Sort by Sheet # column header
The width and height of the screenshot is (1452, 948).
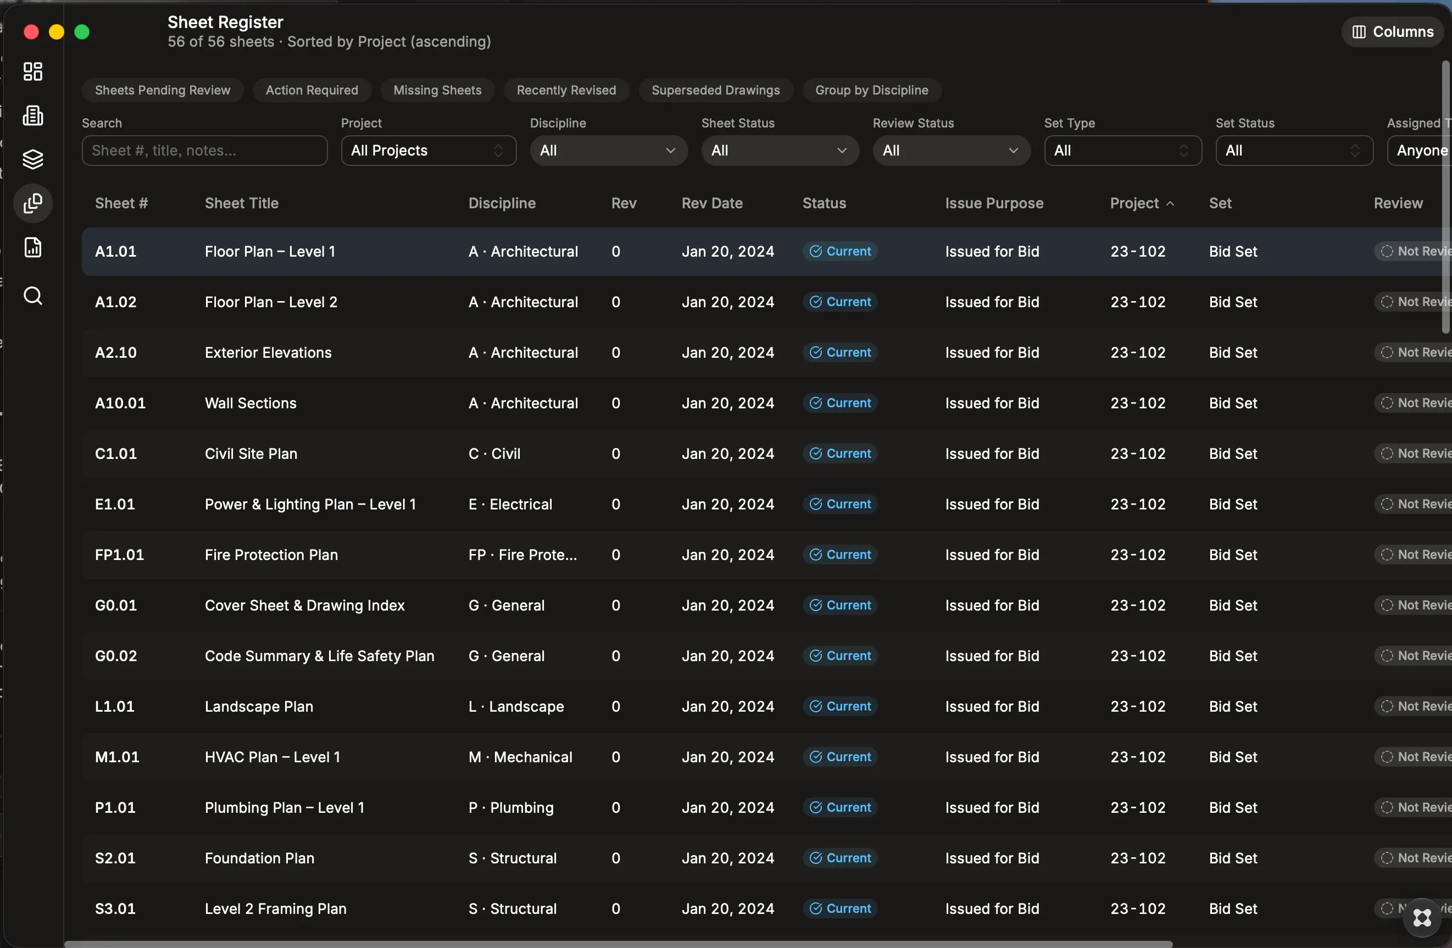pyautogui.click(x=121, y=203)
